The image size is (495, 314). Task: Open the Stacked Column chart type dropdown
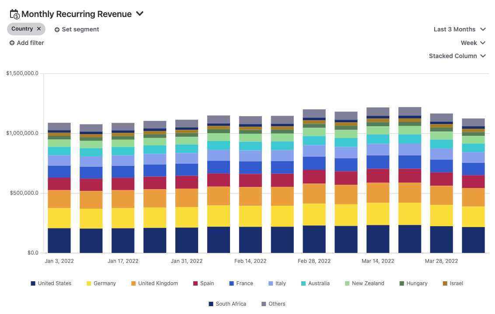pos(457,56)
